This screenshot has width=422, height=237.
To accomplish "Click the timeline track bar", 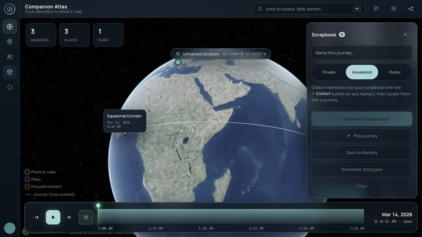I will point(231,216).
